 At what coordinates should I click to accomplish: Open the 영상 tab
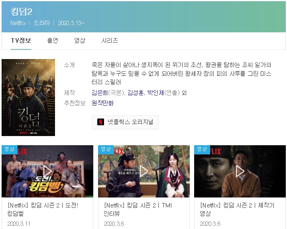[80, 40]
